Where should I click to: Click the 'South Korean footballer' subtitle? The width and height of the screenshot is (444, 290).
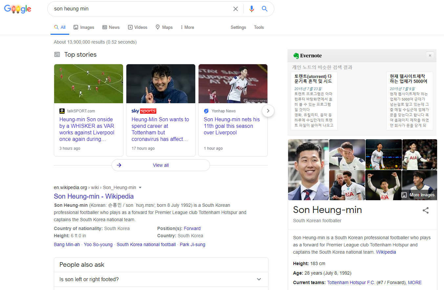pos(317,221)
